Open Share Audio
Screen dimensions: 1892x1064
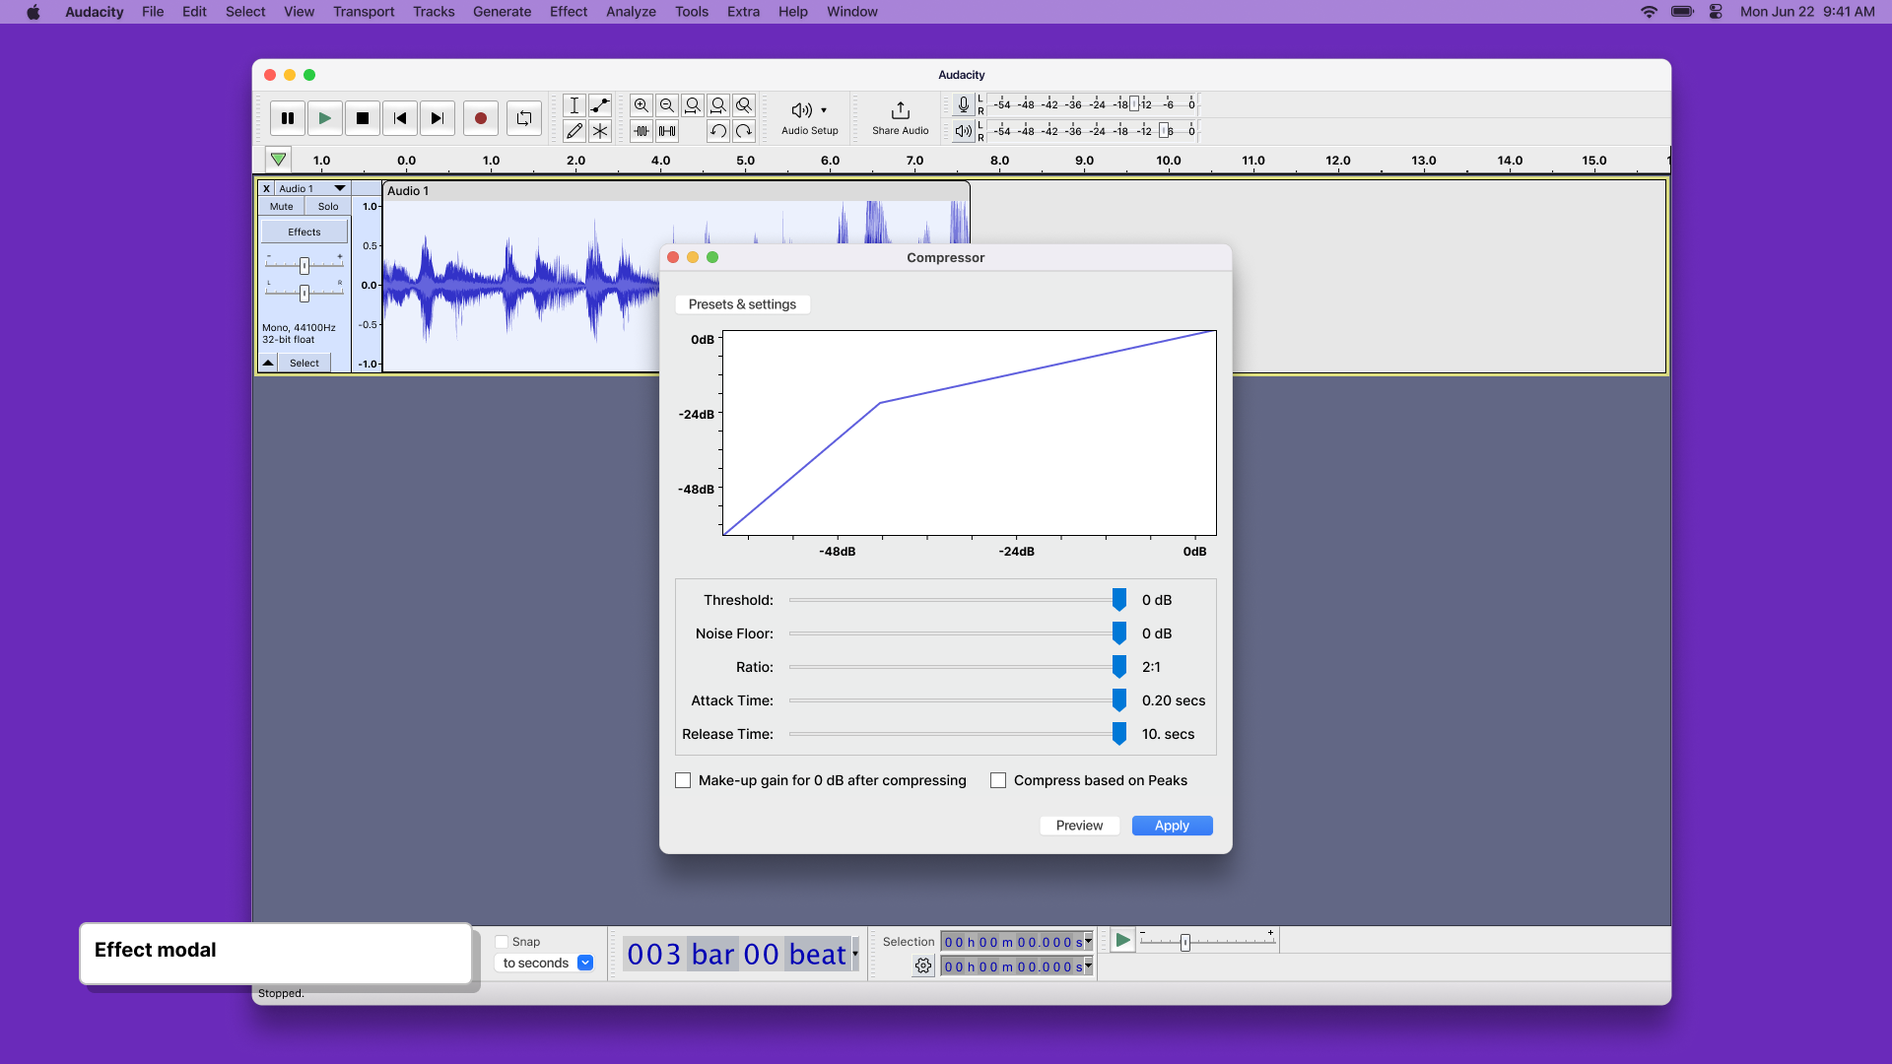(x=900, y=117)
